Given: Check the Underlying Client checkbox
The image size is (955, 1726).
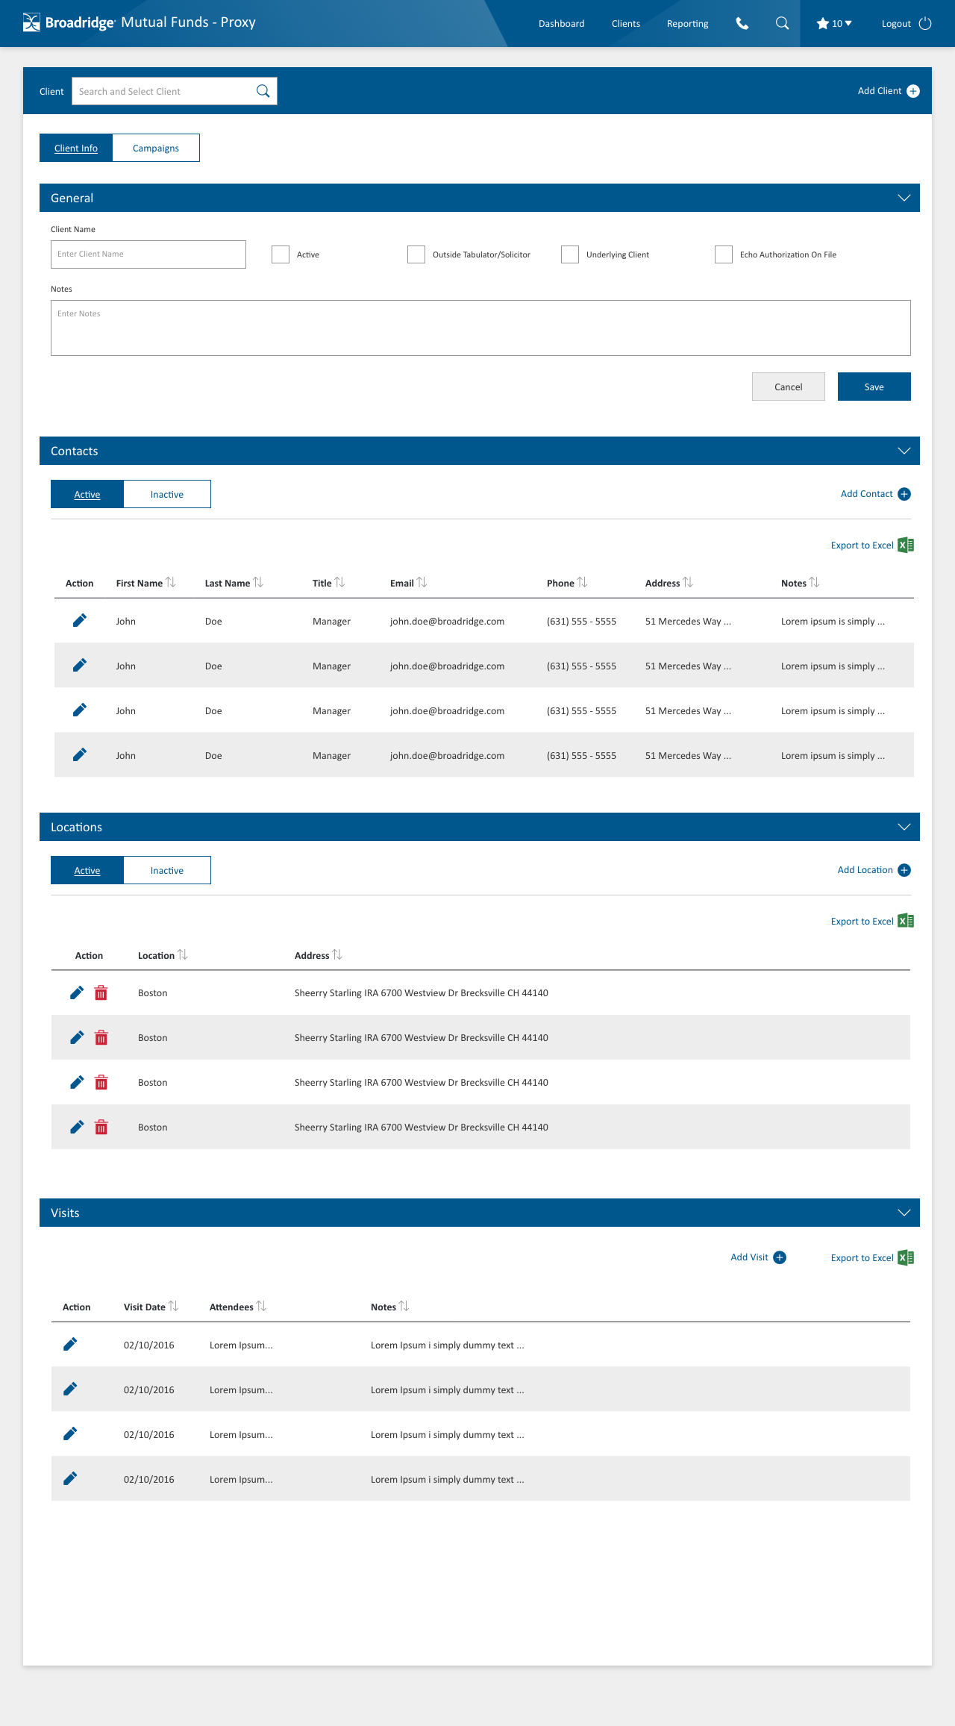Looking at the screenshot, I should tap(570, 254).
